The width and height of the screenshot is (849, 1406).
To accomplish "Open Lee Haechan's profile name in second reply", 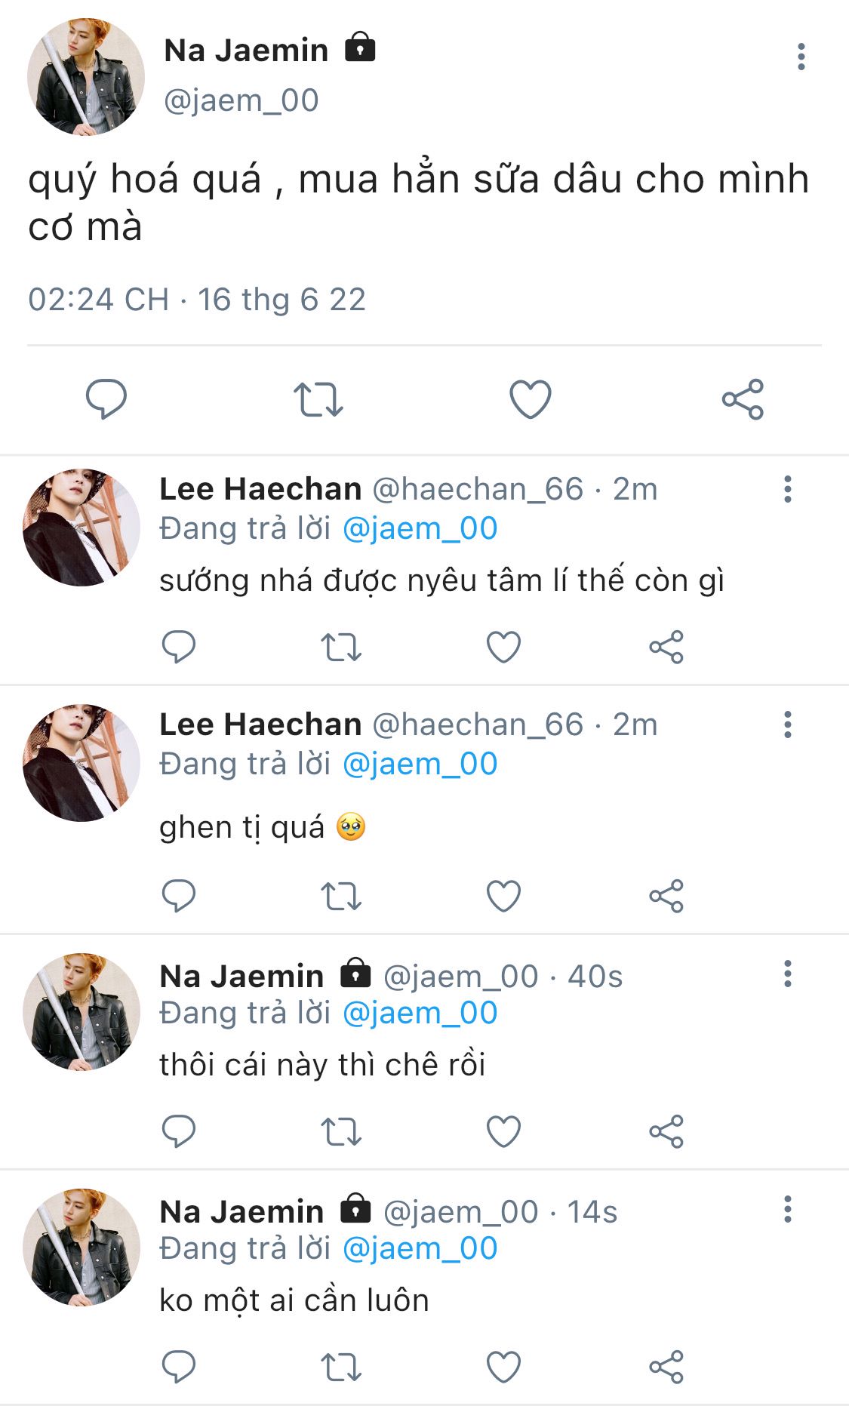I will (260, 725).
